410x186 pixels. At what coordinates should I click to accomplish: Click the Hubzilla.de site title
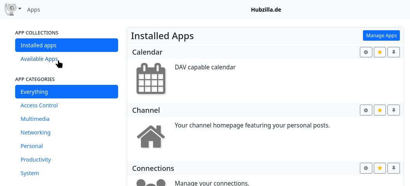pos(266,10)
